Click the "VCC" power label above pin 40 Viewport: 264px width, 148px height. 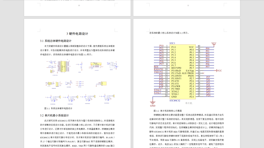[x=214, y=43]
